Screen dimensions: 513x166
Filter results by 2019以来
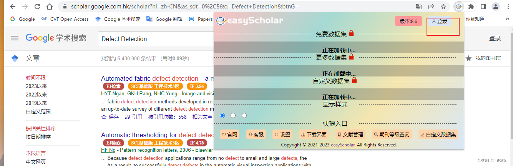(36, 103)
